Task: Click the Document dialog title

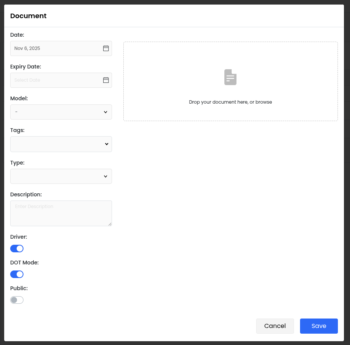Action: [x=28, y=16]
